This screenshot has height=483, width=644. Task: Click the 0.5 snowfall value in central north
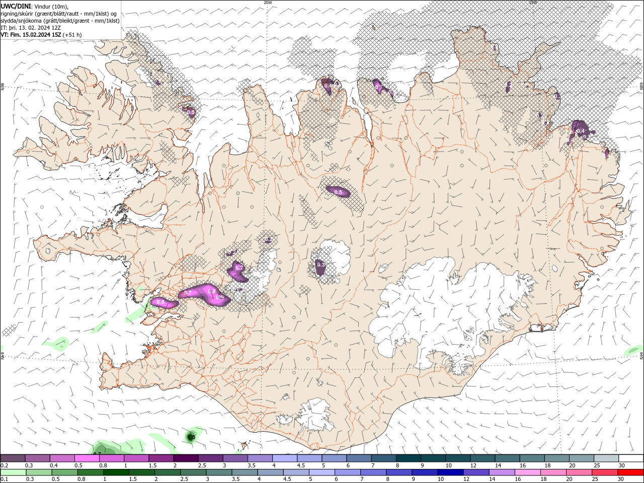(x=338, y=192)
